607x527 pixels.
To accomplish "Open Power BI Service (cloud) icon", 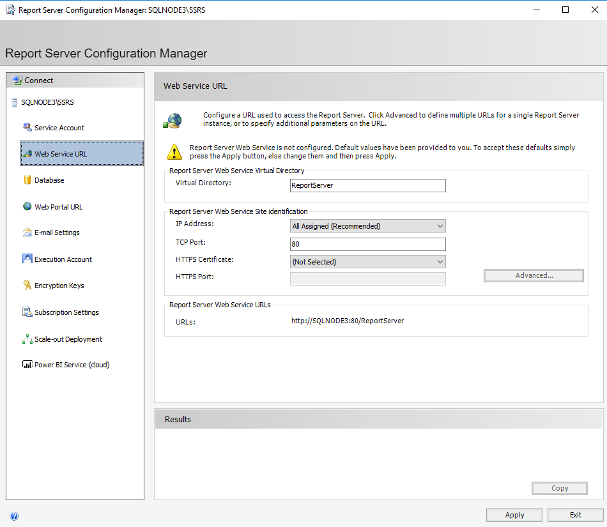I will tap(27, 365).
